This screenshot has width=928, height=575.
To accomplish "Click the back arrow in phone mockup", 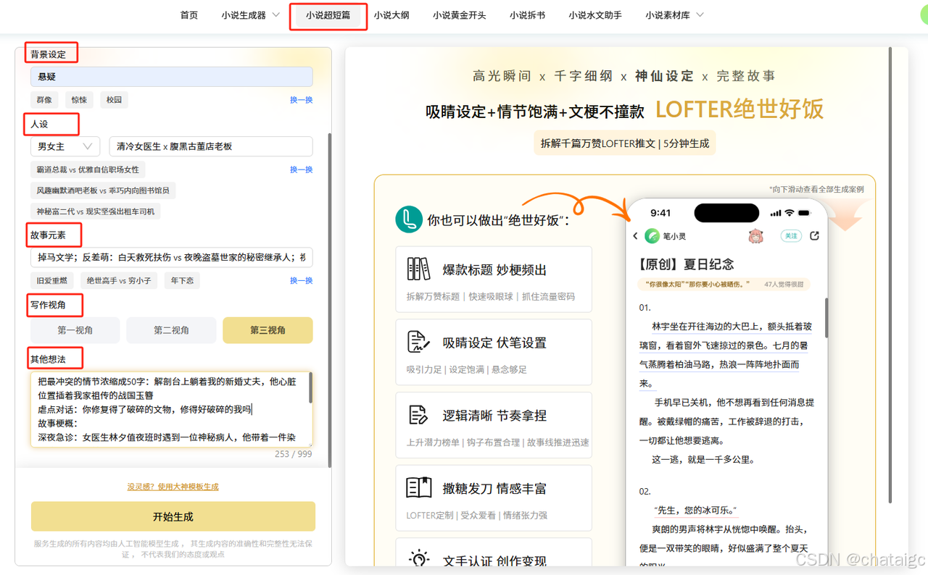I will click(x=636, y=236).
